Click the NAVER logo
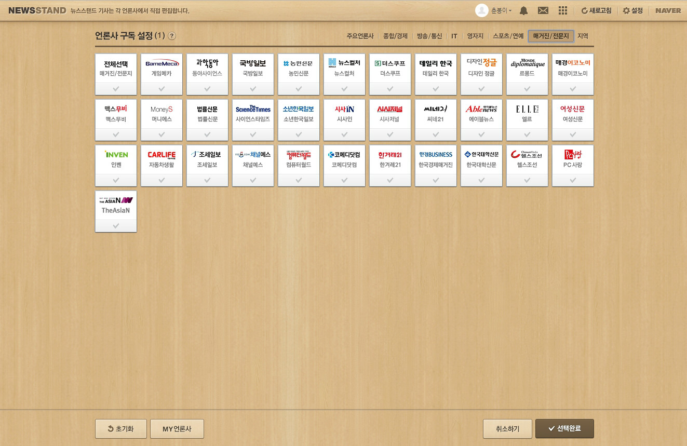The width and height of the screenshot is (687, 446). 668,10
